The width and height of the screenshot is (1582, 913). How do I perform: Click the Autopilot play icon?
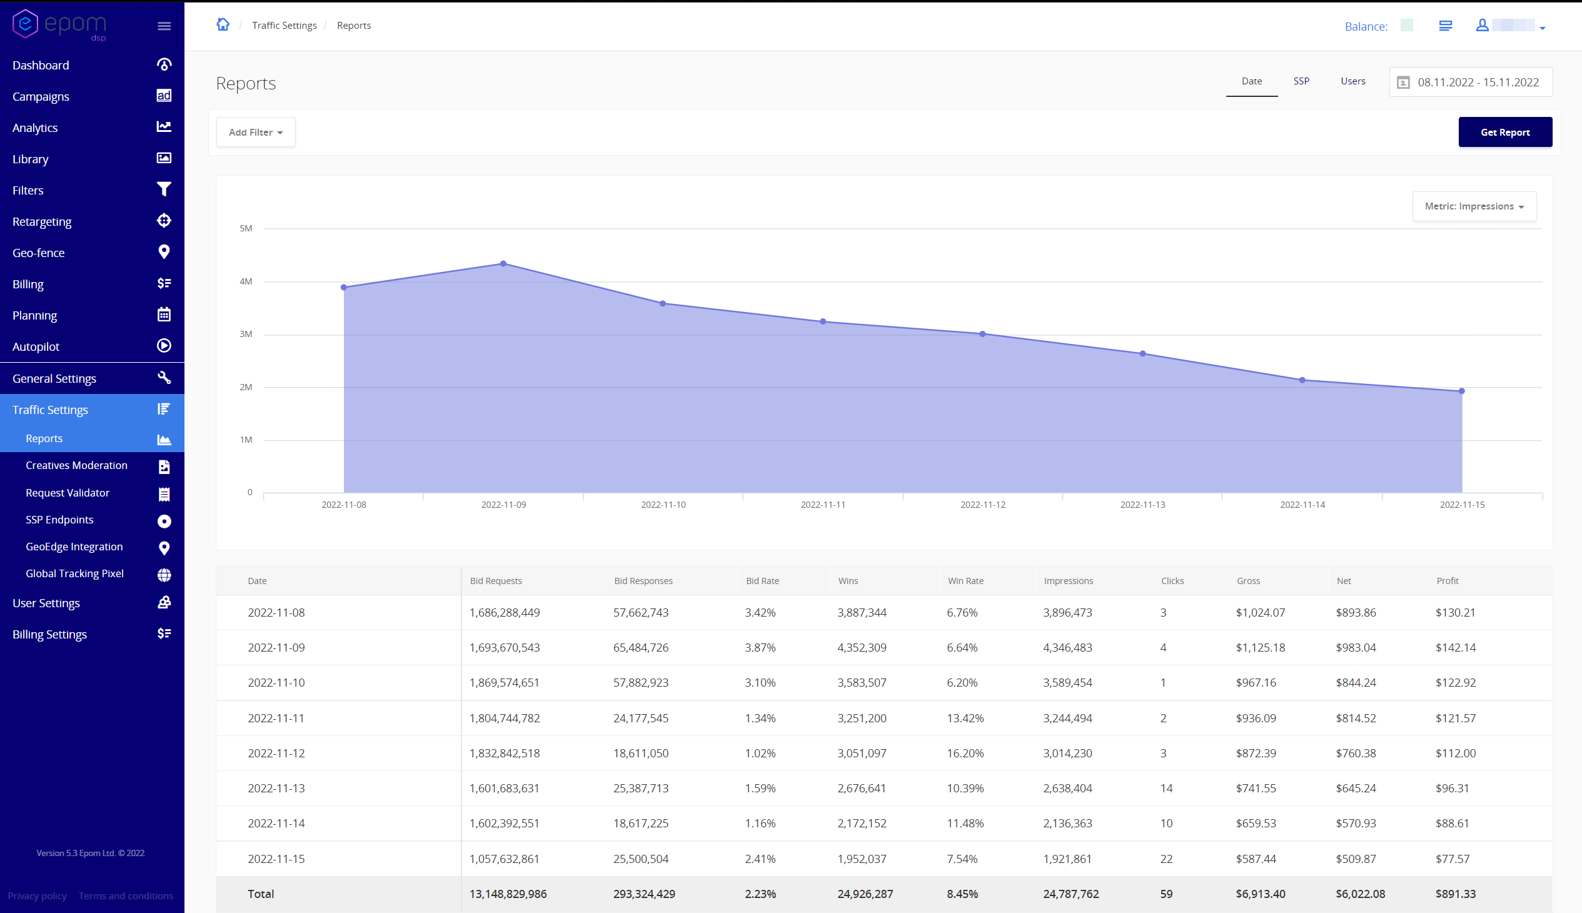click(164, 346)
